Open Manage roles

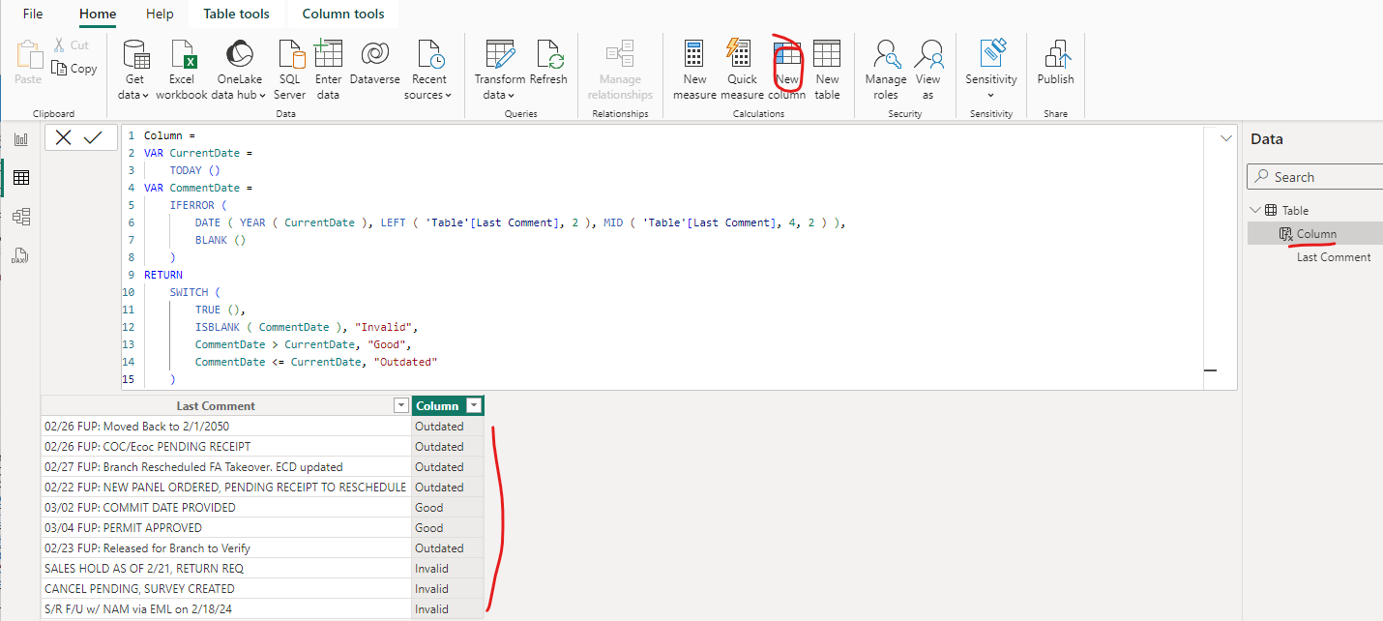click(886, 71)
